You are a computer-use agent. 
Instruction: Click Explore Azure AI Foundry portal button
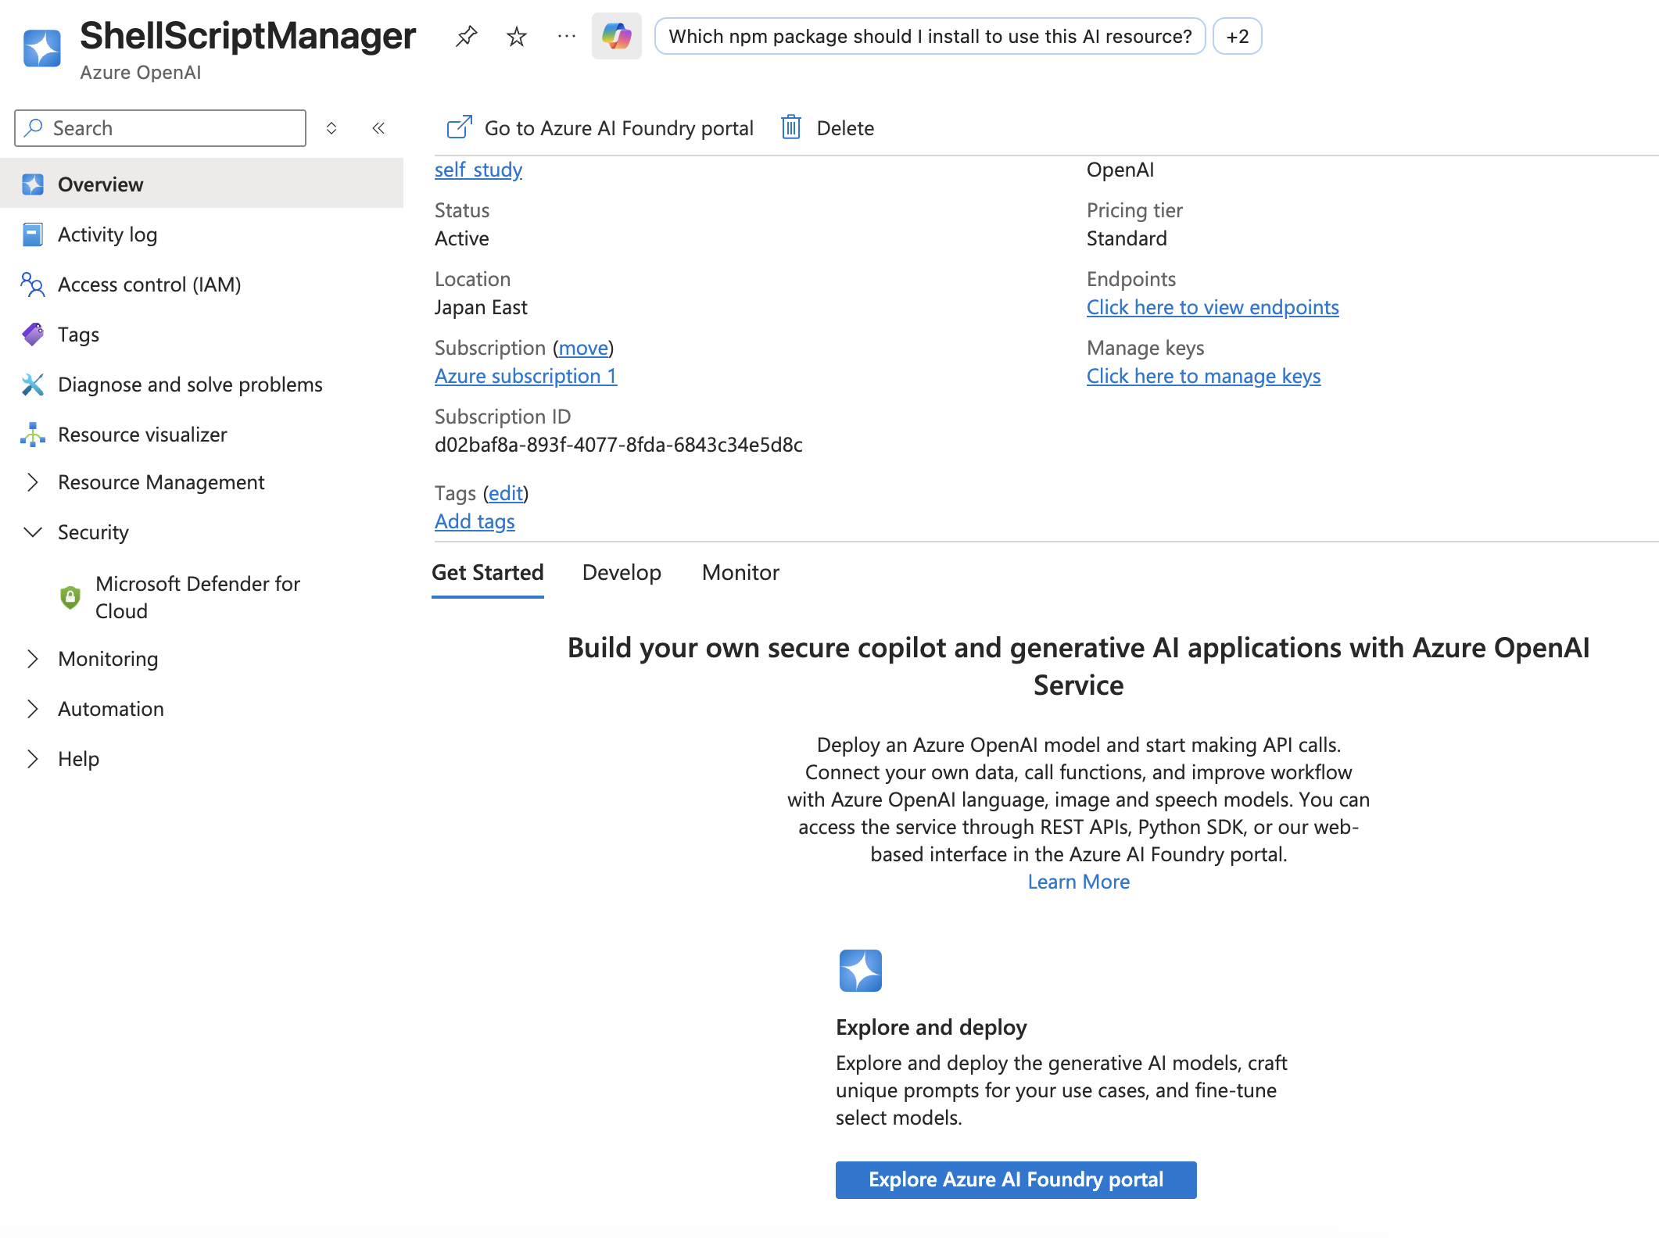click(x=1016, y=1179)
